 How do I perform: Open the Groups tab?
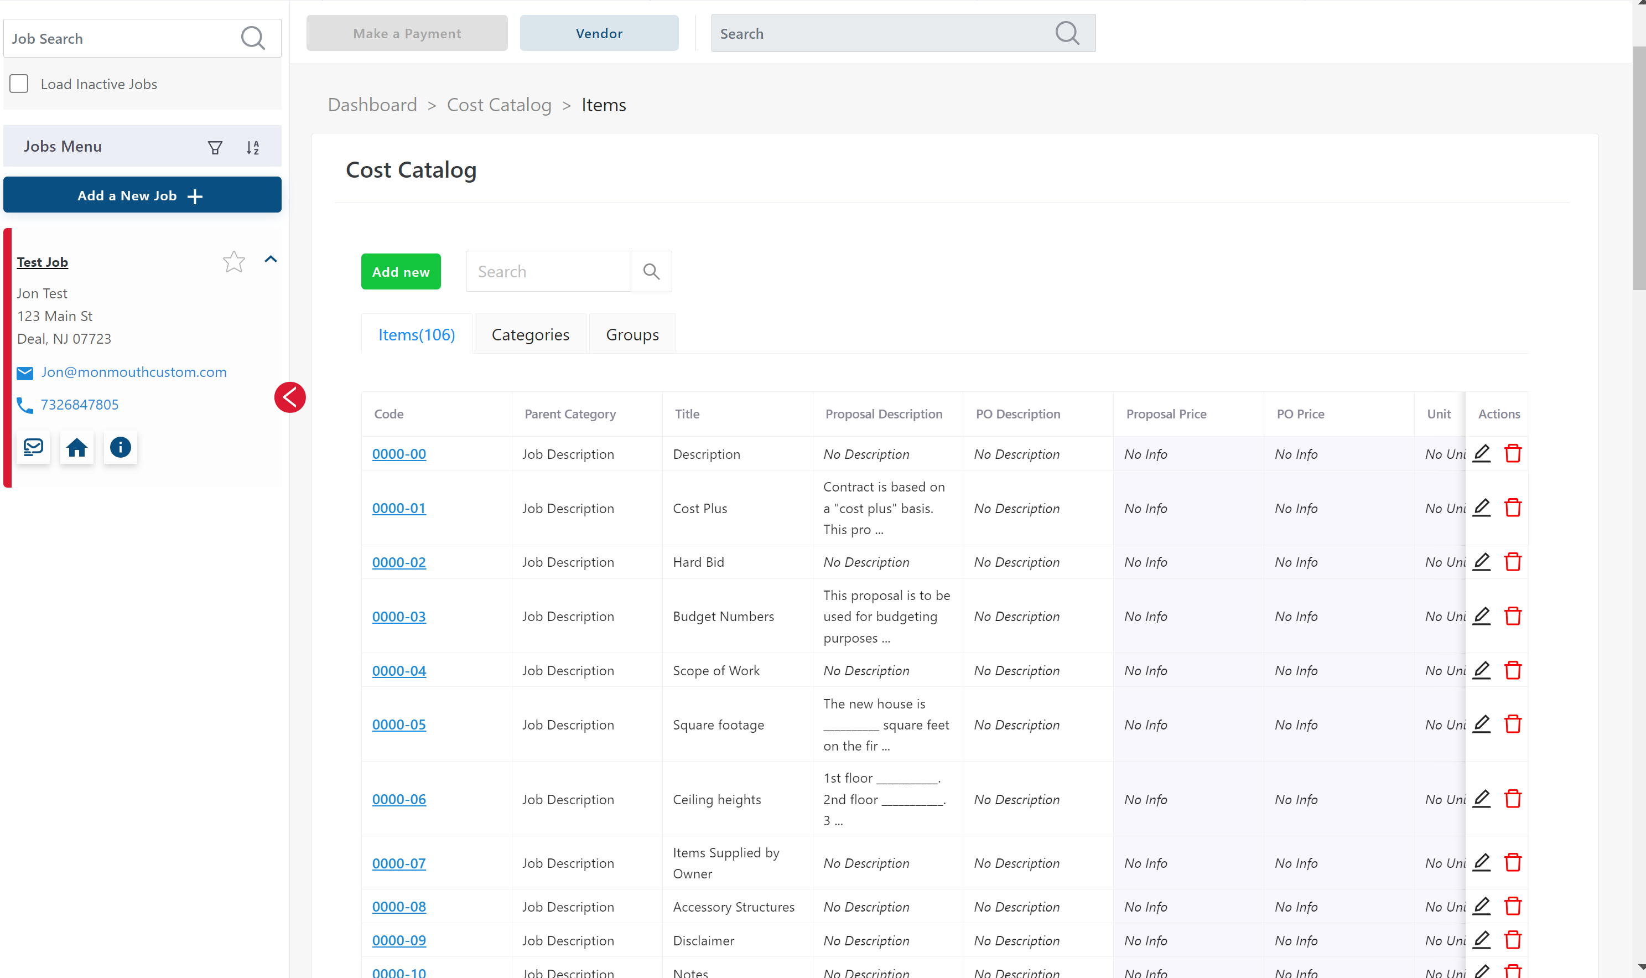pos(632,335)
